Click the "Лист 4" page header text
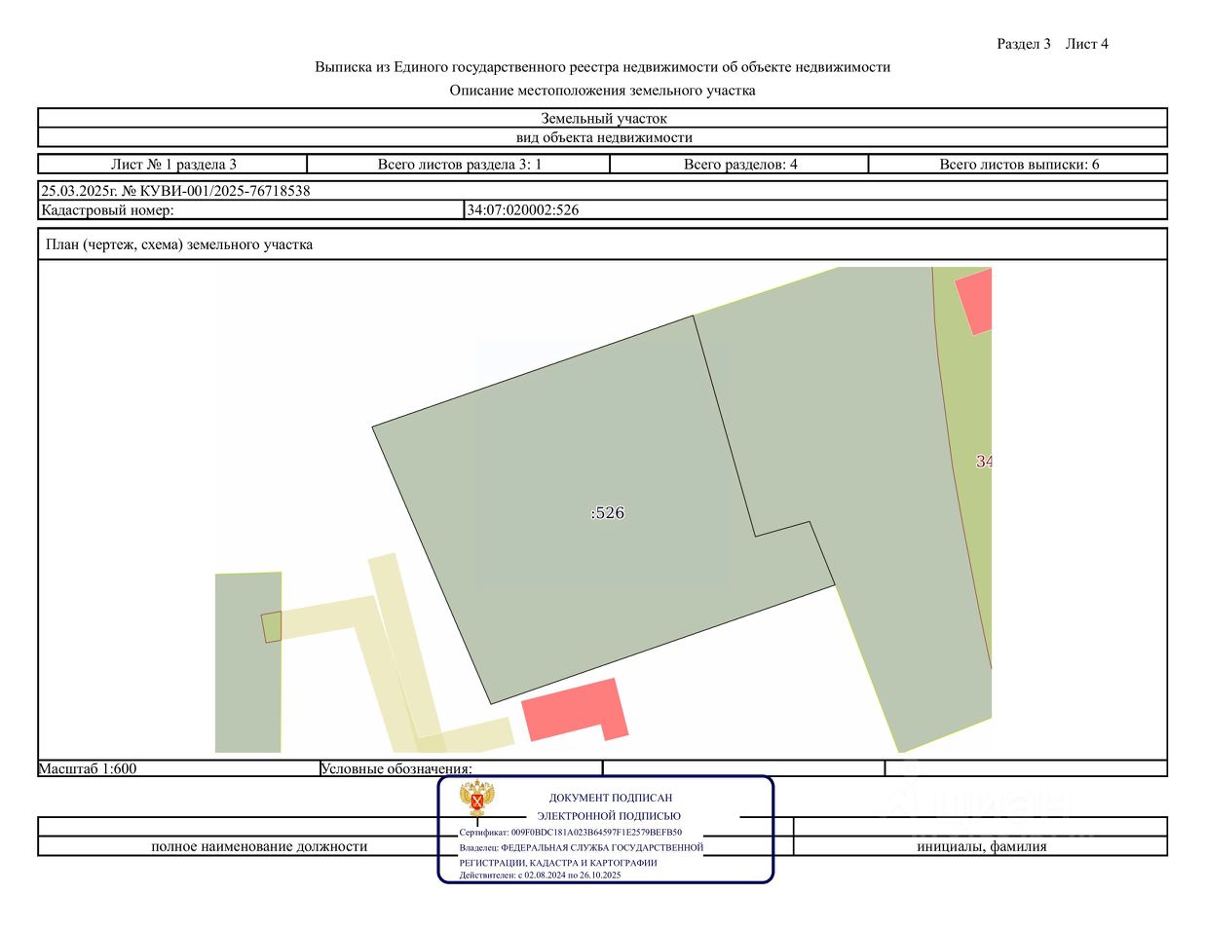This screenshot has width=1206, height=932. [1087, 44]
